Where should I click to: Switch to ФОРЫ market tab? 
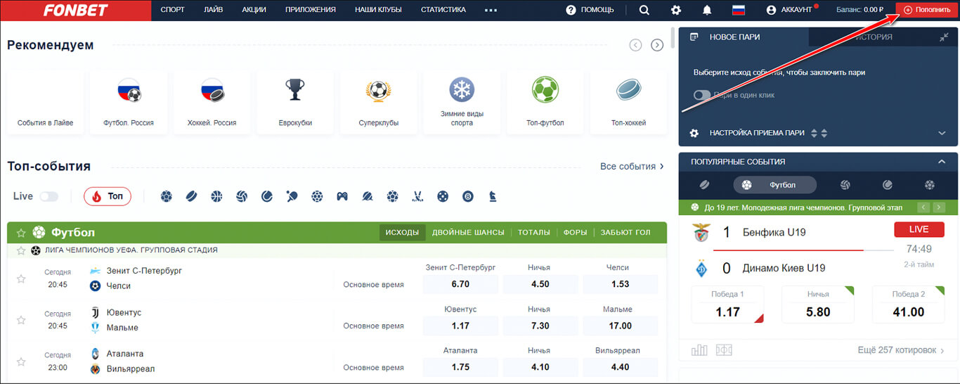575,232
